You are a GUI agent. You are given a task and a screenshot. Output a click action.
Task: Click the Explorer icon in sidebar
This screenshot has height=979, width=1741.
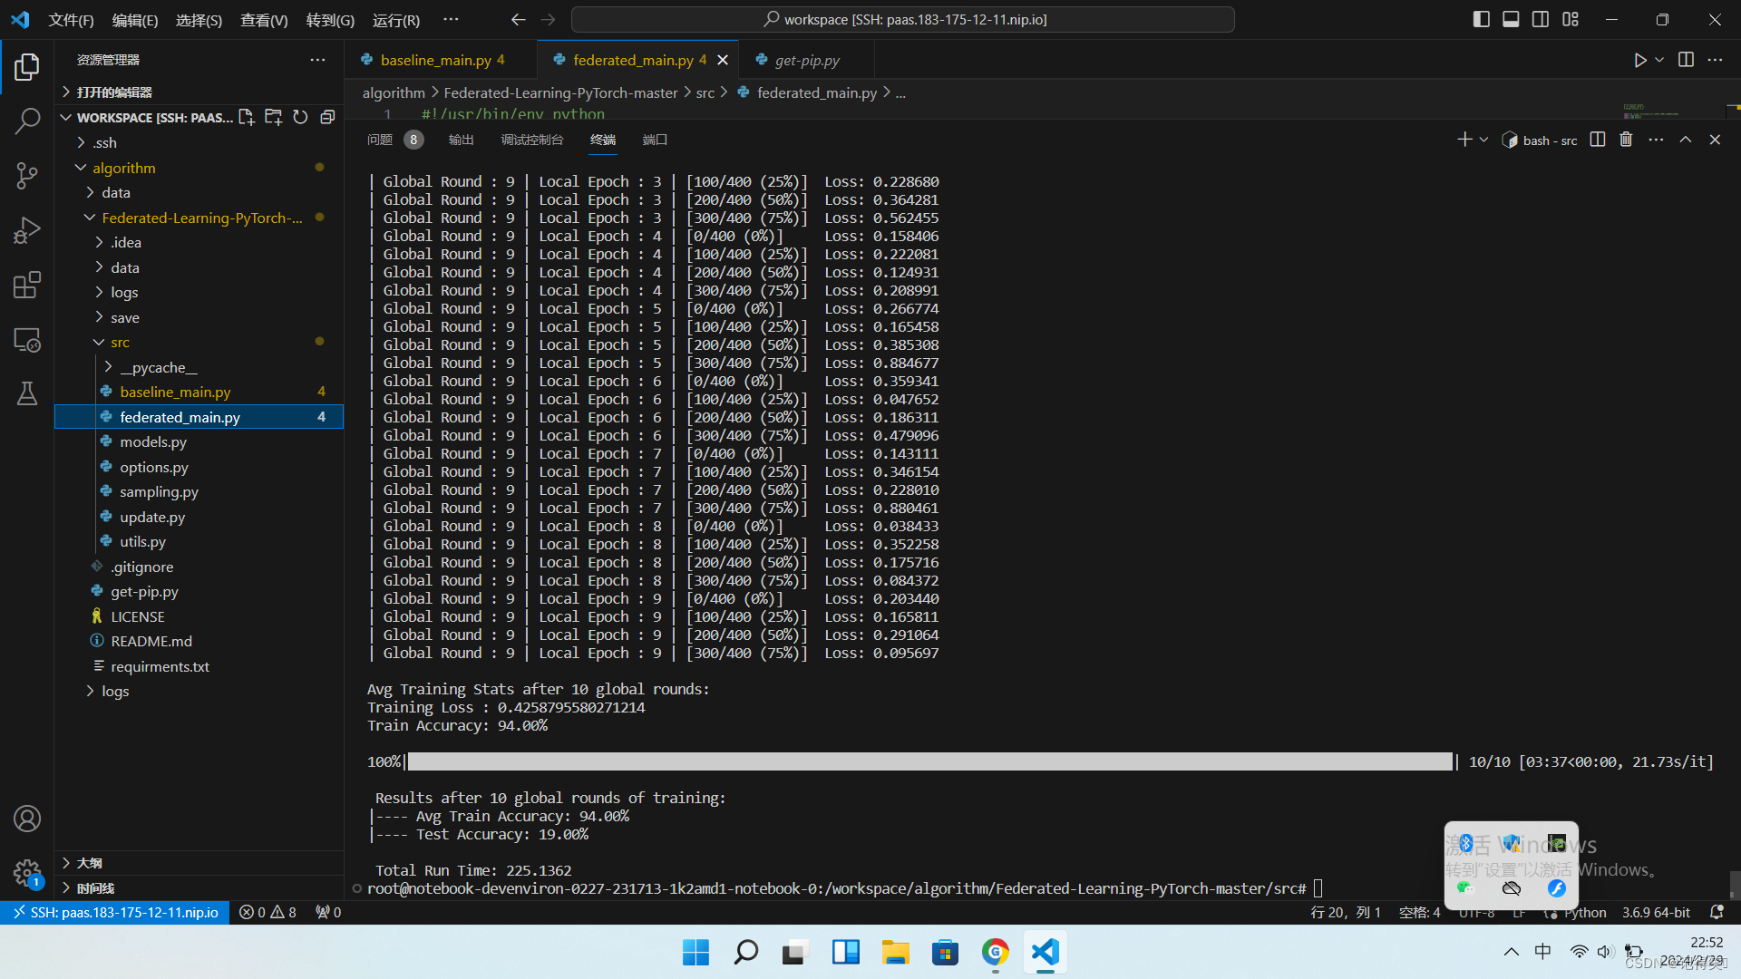[26, 66]
